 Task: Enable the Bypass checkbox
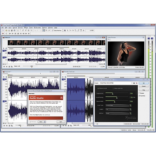coord(139,93)
